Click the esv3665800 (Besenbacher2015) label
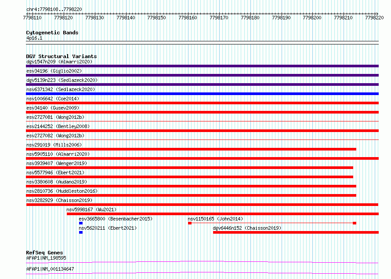The image size is (391, 279). (x=116, y=219)
